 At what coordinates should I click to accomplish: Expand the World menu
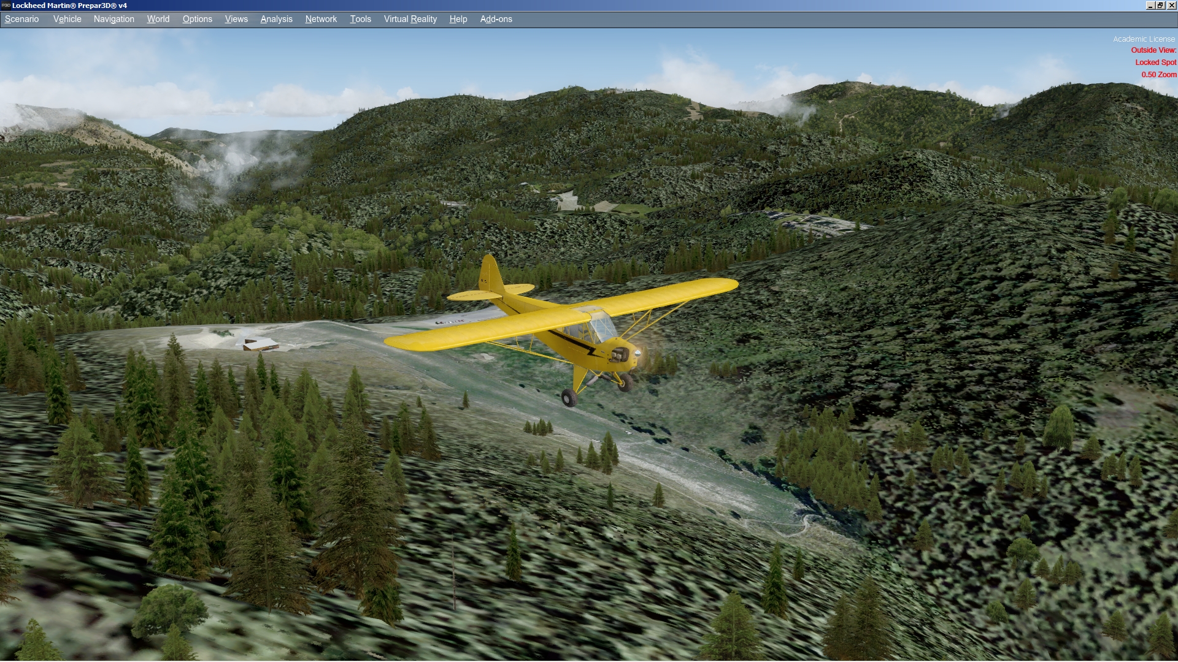(x=158, y=19)
